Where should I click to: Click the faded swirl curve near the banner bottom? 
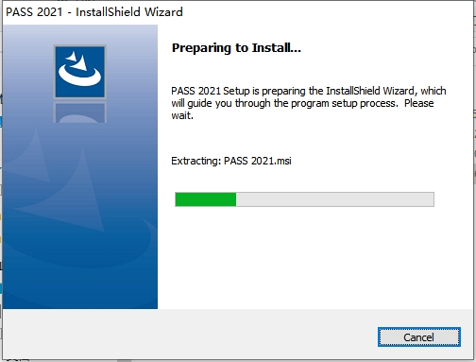pyautogui.click(x=78, y=249)
